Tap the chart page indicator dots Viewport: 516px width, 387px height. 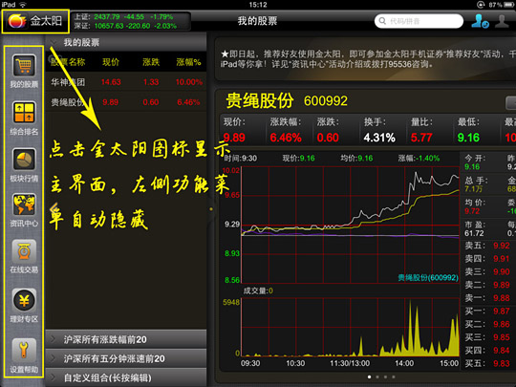pos(381,376)
